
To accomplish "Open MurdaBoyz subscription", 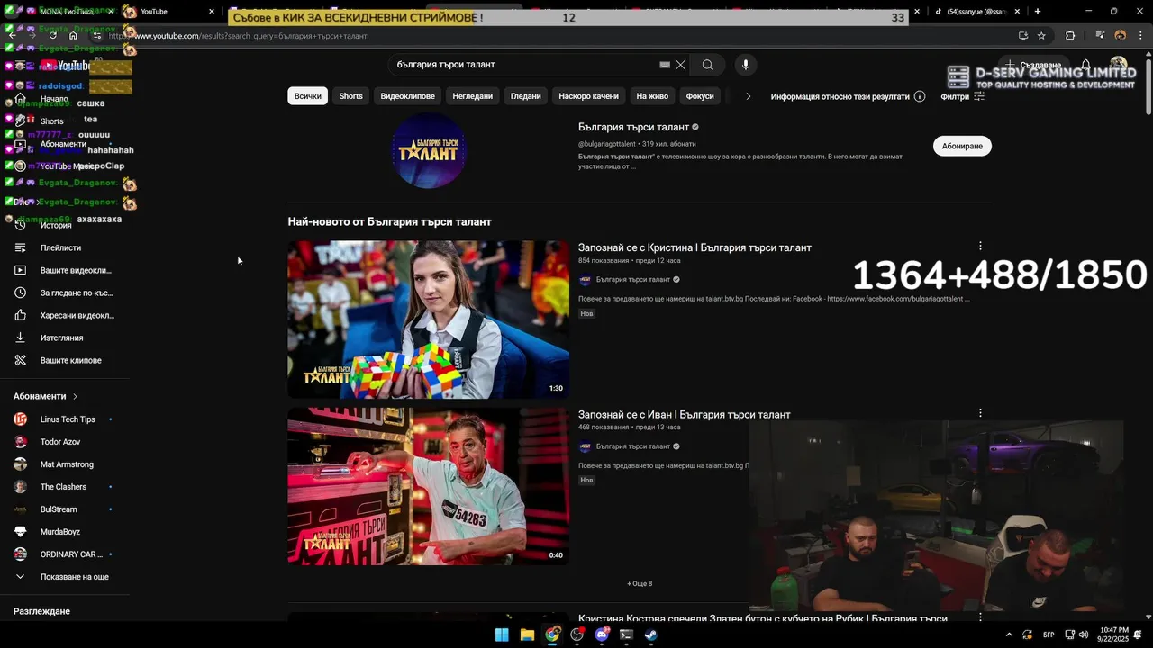I will click(x=62, y=532).
